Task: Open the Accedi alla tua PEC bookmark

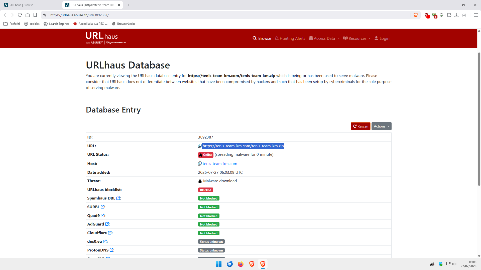Action: pos(90,24)
